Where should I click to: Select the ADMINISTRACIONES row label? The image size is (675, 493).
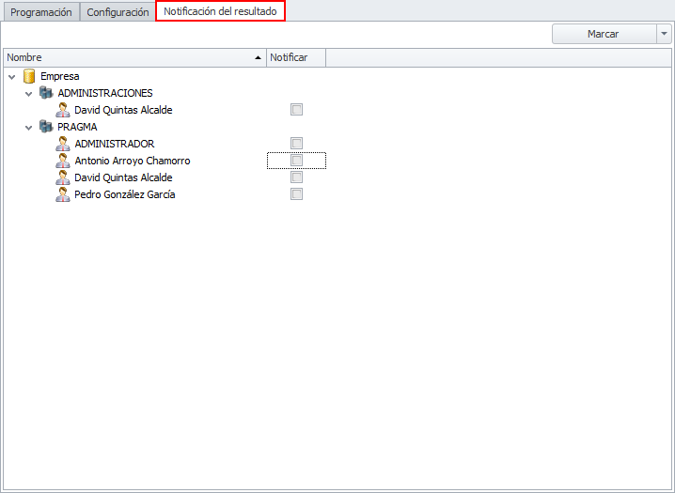coord(105,93)
